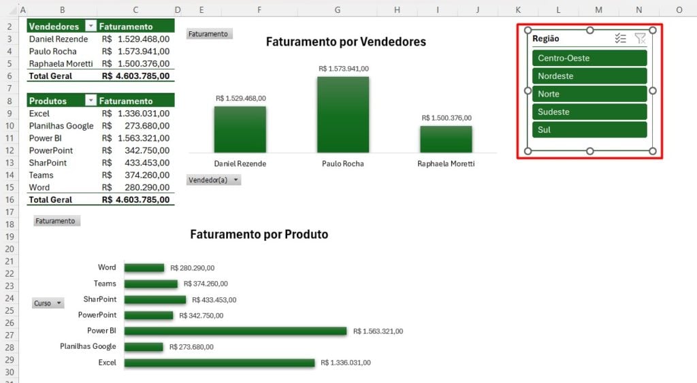Select the Planilhas Google product cell

(62, 126)
